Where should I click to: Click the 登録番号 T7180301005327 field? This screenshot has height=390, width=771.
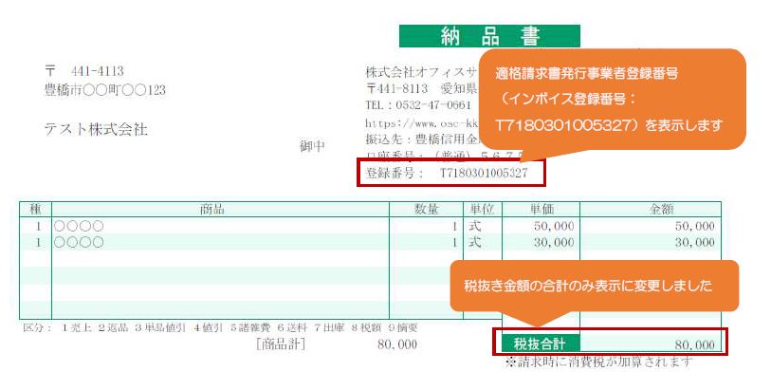coord(452,174)
